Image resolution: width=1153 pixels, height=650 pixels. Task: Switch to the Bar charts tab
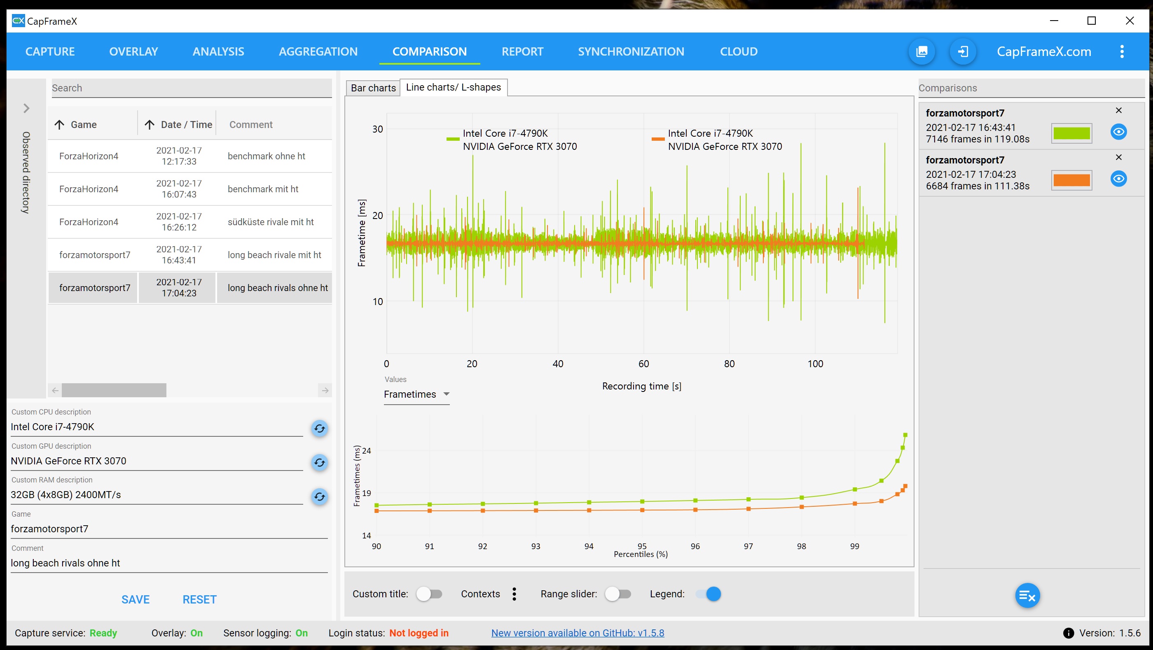pos(373,88)
